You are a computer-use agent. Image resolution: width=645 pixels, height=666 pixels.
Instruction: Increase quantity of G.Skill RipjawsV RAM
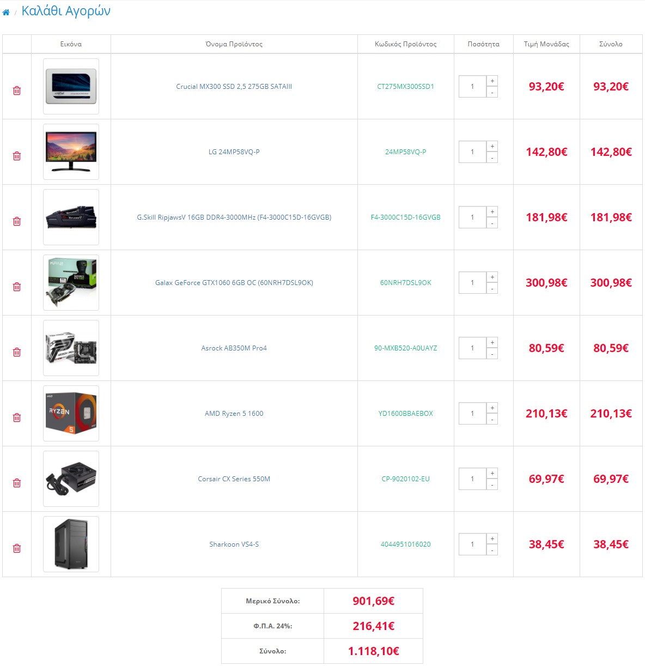pyautogui.click(x=492, y=211)
